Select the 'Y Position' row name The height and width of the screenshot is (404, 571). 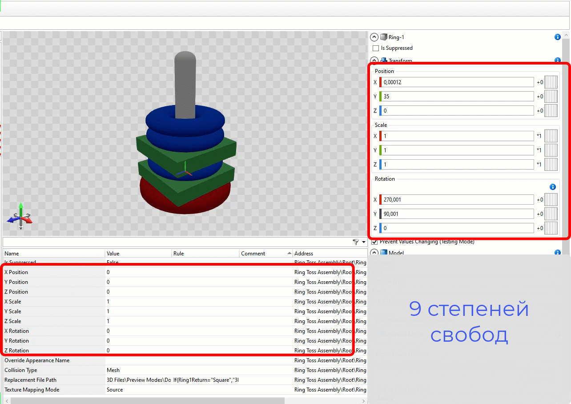click(x=16, y=282)
